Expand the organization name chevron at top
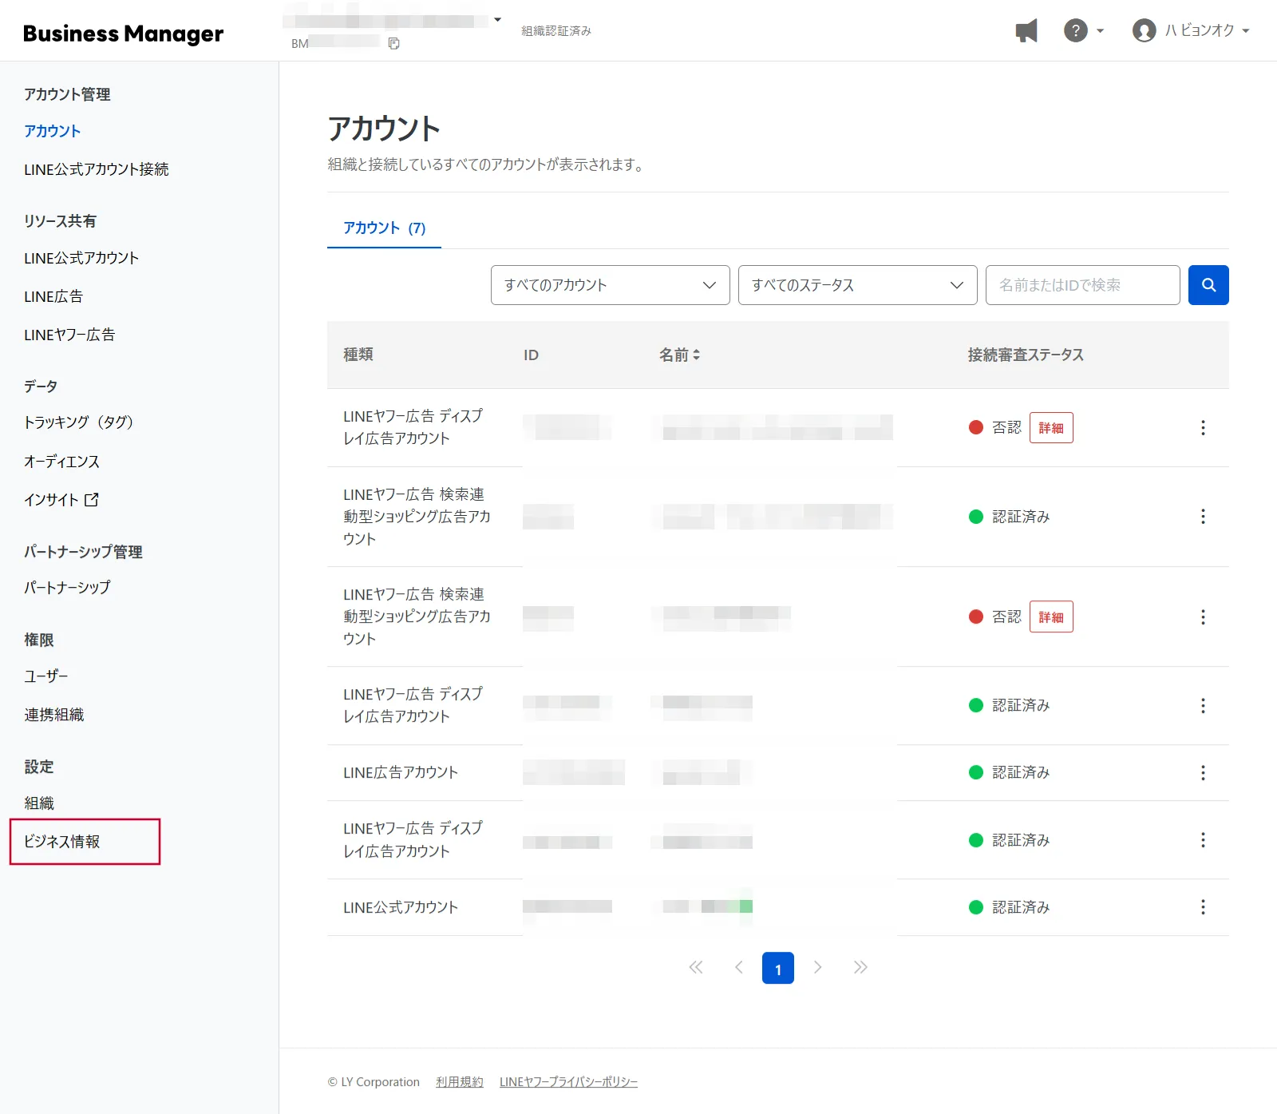 [497, 18]
